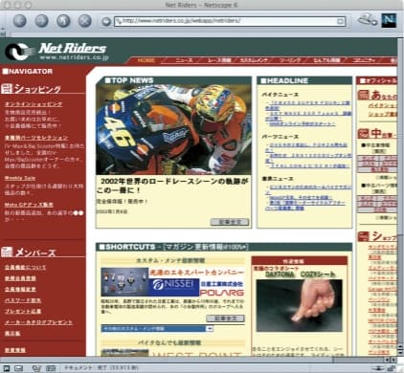This screenshot has height=373, width=404.
Task: Go back with the Netscape Back button
Action: coord(20,21)
